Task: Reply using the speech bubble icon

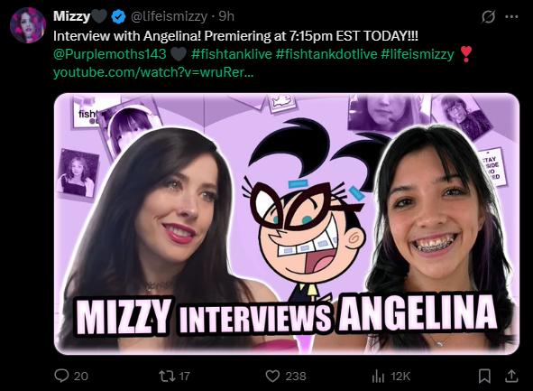Action: point(61,376)
